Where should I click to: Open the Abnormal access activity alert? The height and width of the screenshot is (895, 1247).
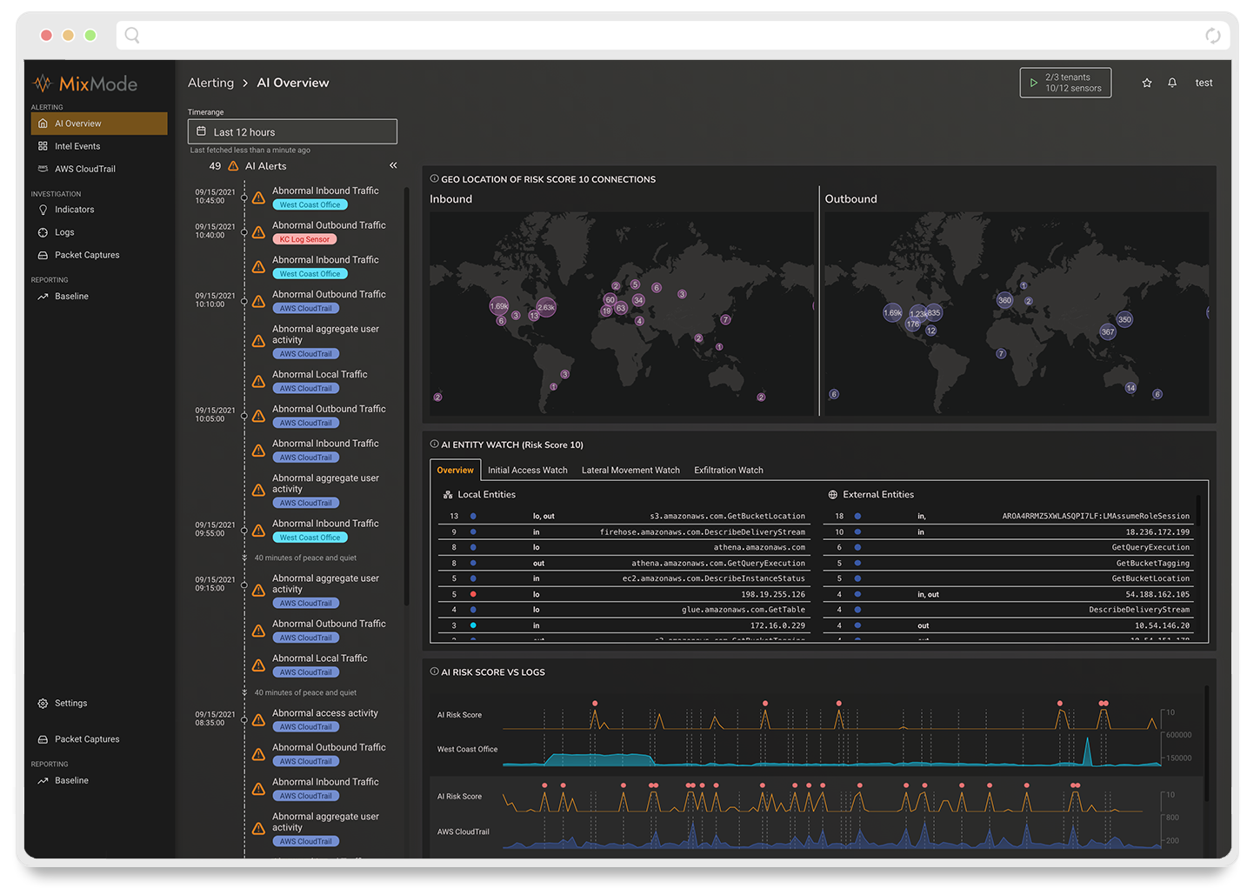point(325,713)
